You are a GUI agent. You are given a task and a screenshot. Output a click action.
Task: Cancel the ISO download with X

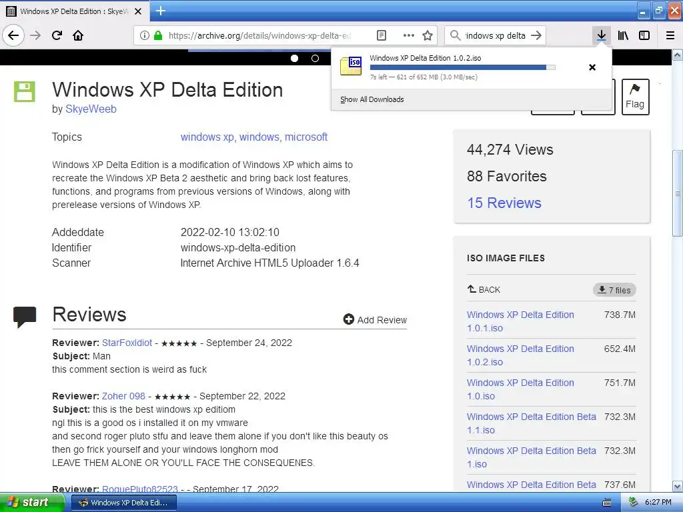(x=592, y=67)
